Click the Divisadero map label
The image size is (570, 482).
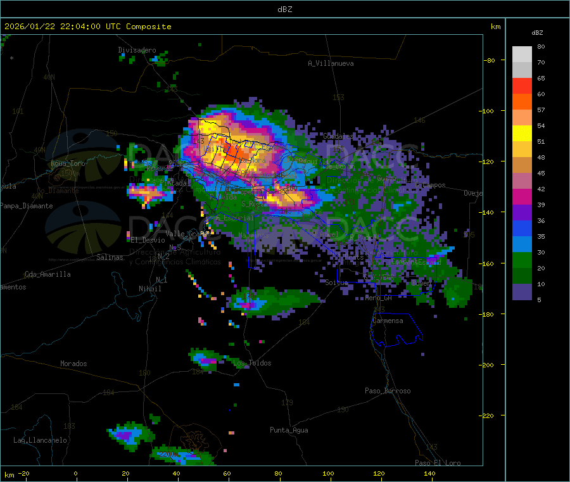coord(137,50)
